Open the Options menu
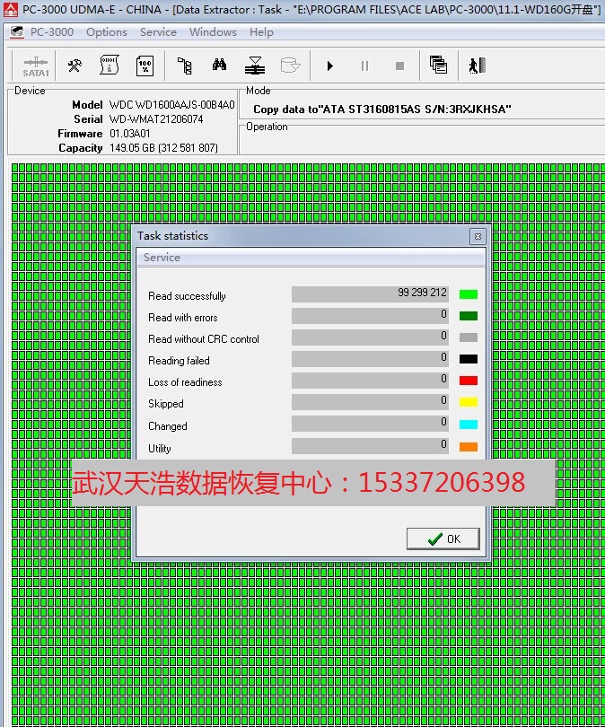Image resolution: width=605 pixels, height=727 pixels. 107,31
